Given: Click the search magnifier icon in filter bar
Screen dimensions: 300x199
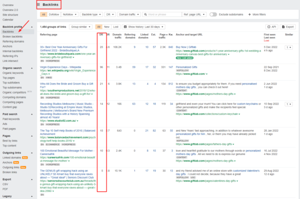Looking at the screenshot, I should pyautogui.click(x=145, y=14).
